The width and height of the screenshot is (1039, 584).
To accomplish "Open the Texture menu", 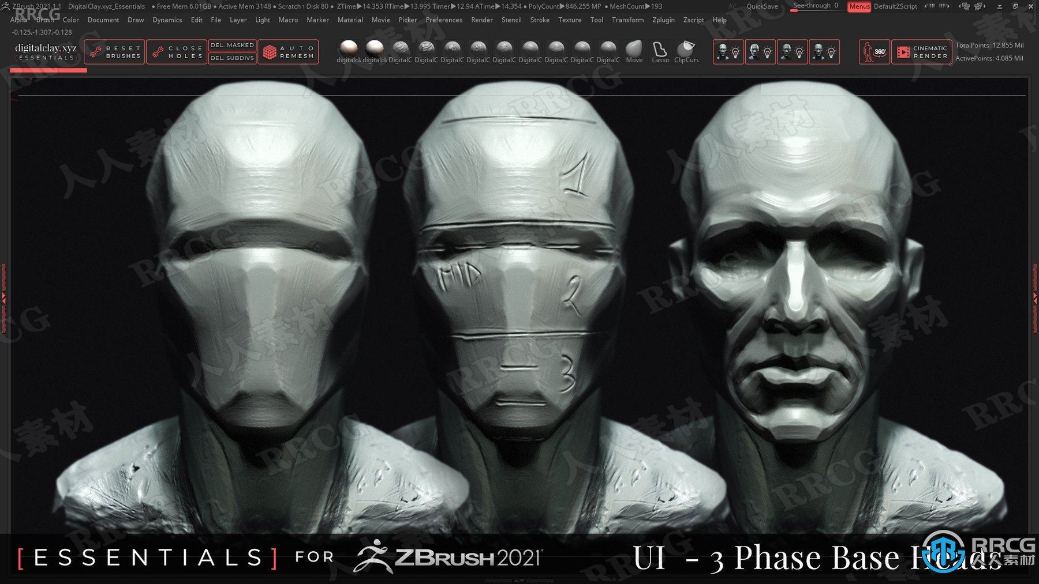I will pos(570,20).
